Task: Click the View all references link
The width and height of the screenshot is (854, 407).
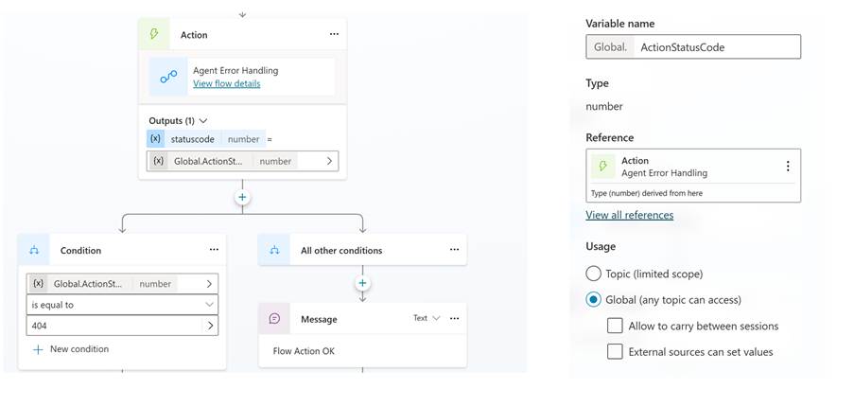Action: click(629, 215)
